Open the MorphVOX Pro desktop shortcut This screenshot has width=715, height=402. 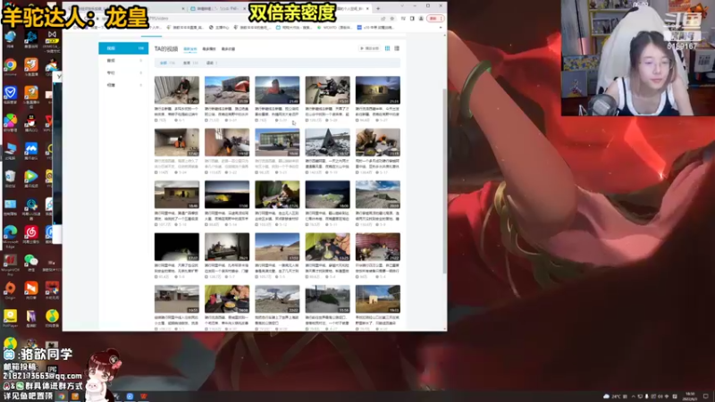tap(10, 261)
